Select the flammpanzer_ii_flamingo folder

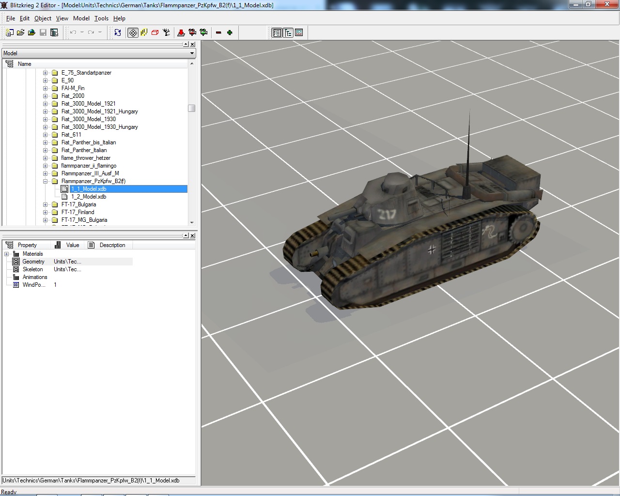(x=89, y=166)
